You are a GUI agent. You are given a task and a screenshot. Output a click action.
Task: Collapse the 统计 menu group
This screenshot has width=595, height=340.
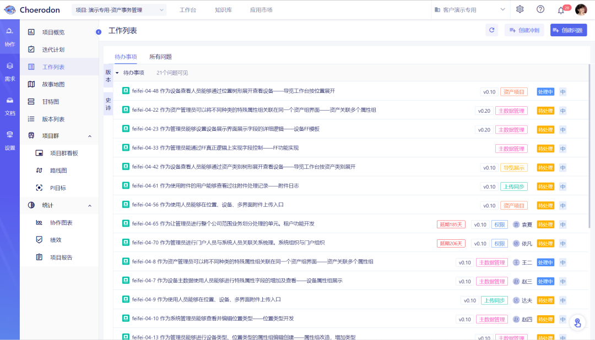59,205
